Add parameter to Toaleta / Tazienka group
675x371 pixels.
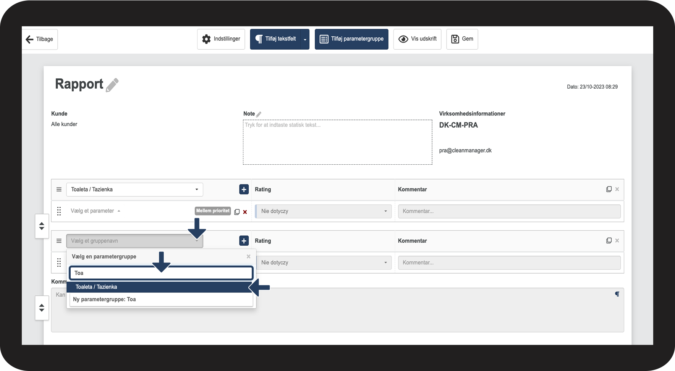tap(244, 190)
